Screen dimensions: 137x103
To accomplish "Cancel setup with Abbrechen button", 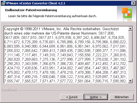I will tap(122, 97).
